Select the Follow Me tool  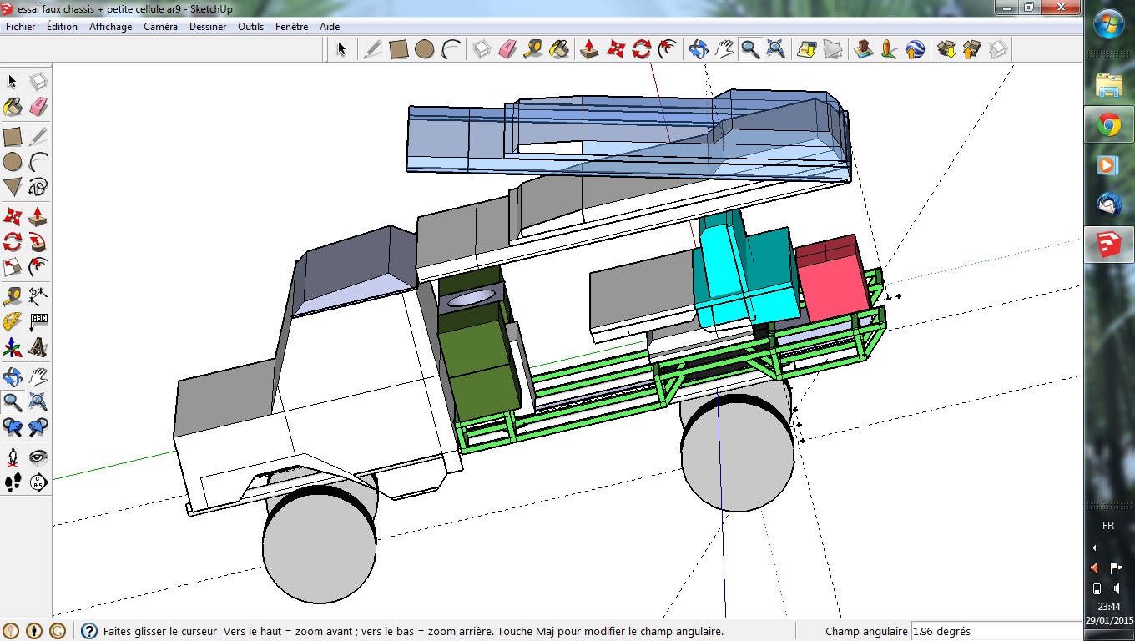coord(38,243)
